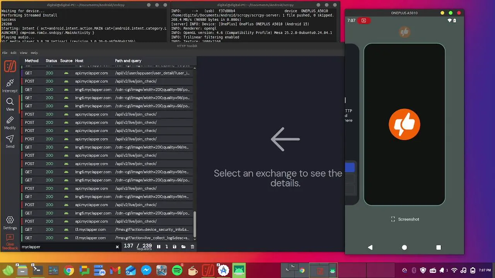Open Android Studio from the panel
495x278 pixels.
click(223, 270)
